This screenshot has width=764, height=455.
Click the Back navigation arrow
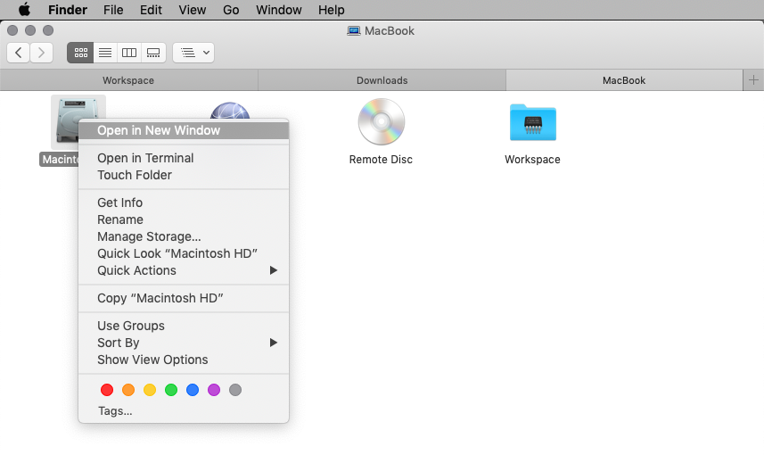19,53
